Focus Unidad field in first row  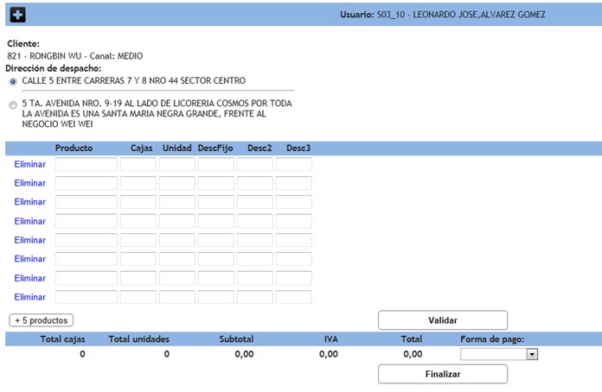pos(177,164)
